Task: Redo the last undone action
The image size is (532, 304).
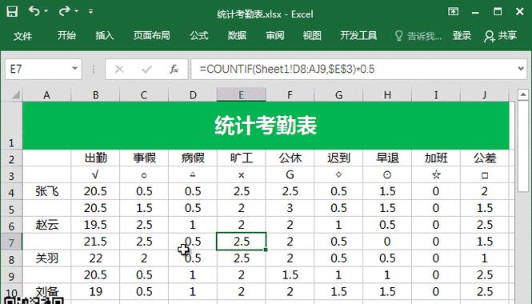Action: pos(64,11)
